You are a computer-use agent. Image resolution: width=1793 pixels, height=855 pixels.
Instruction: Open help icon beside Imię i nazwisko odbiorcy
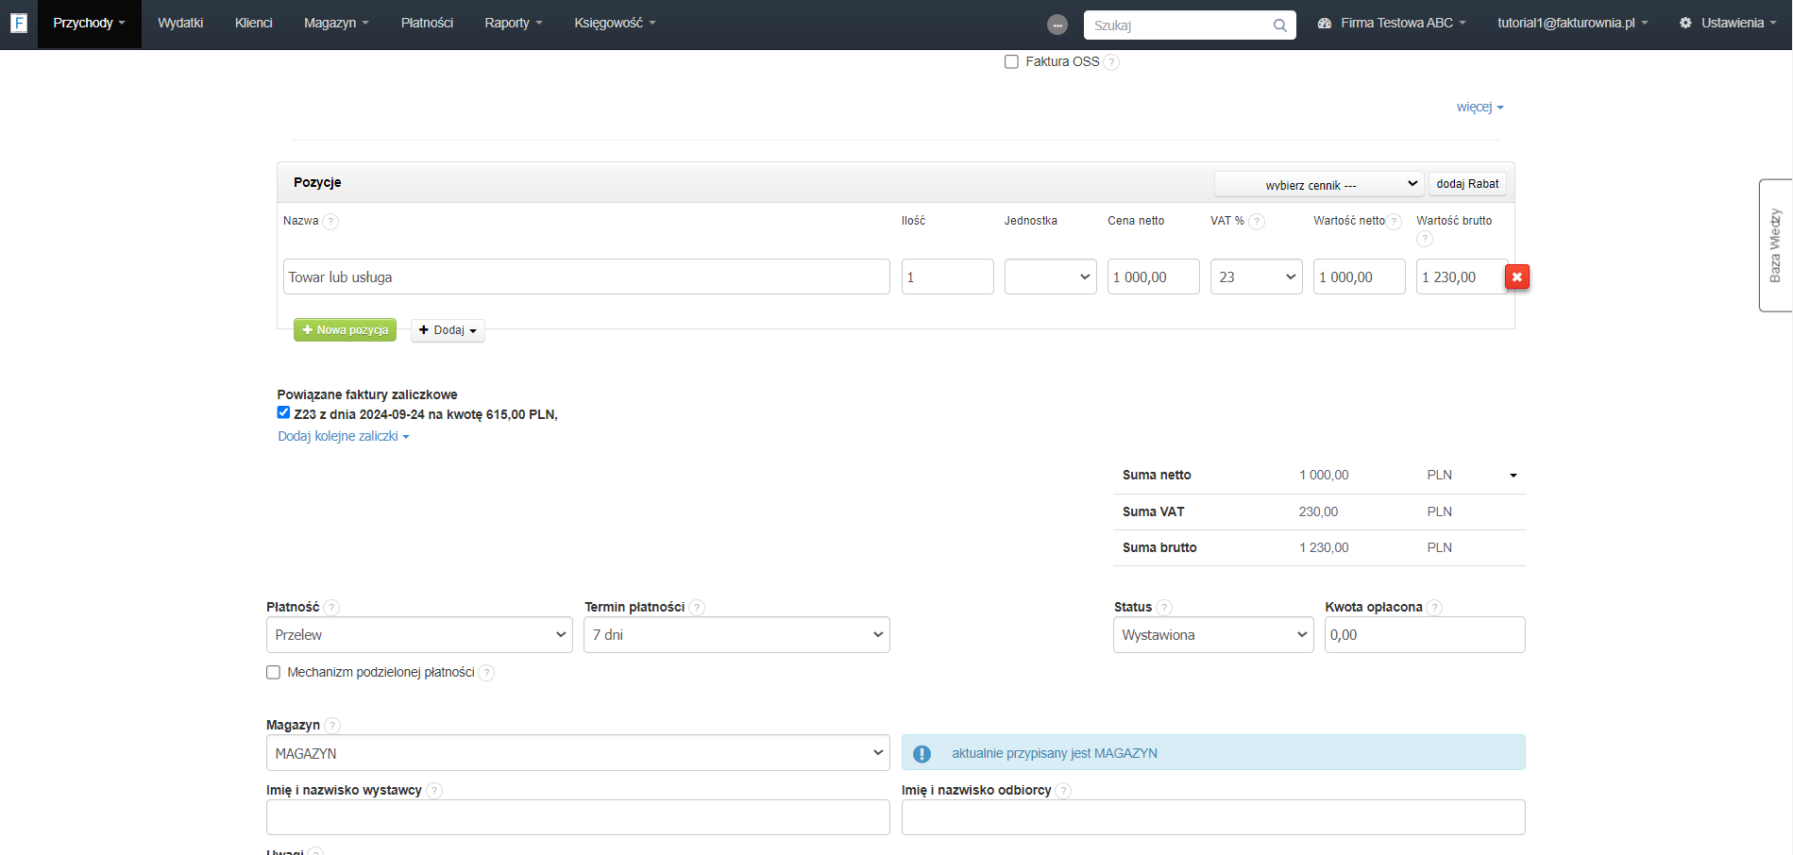pos(1063,791)
